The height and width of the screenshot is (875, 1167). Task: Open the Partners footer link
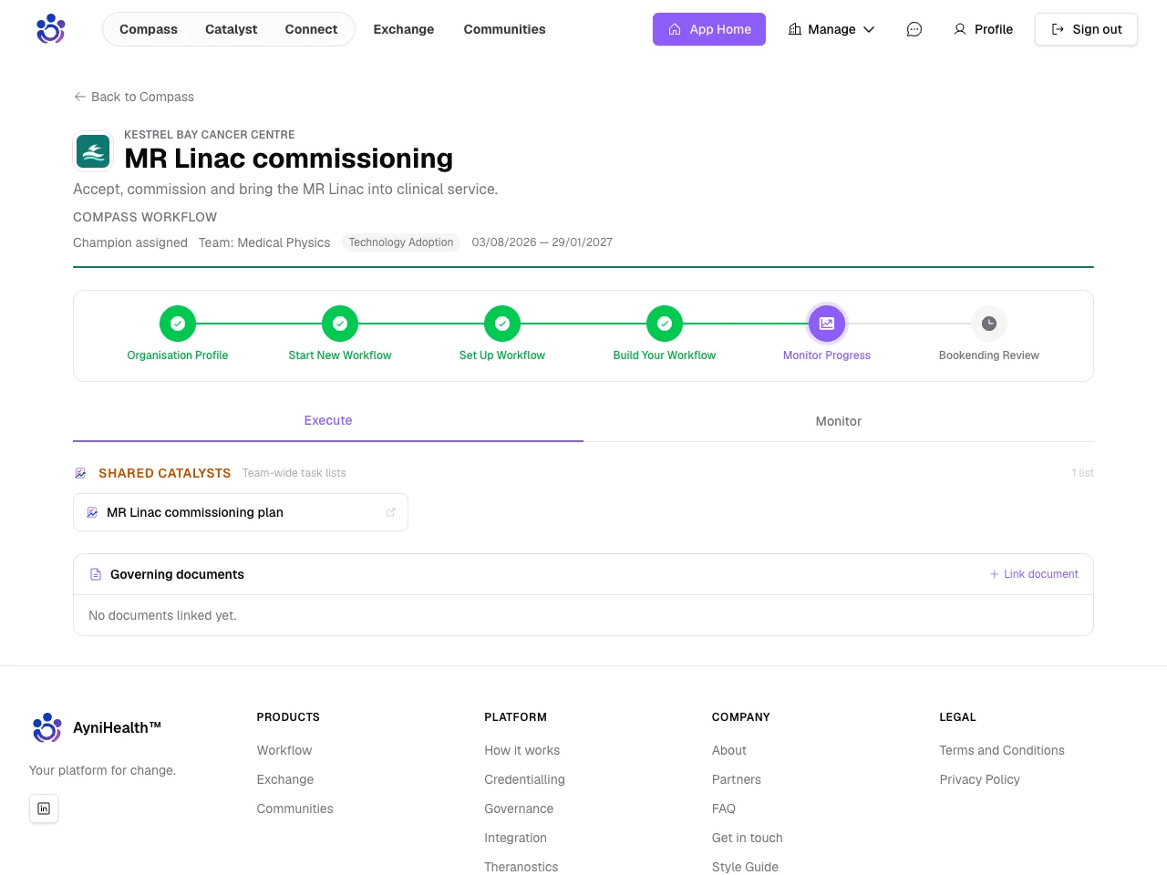(737, 779)
